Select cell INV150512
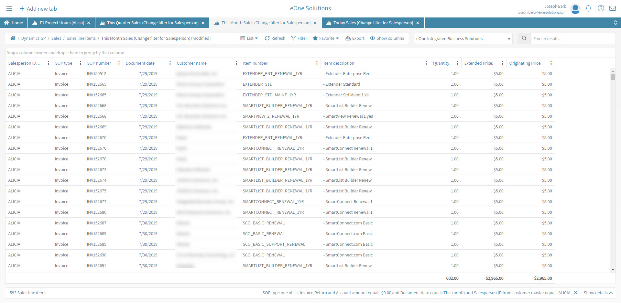The height and width of the screenshot is (303, 621). 96,74
